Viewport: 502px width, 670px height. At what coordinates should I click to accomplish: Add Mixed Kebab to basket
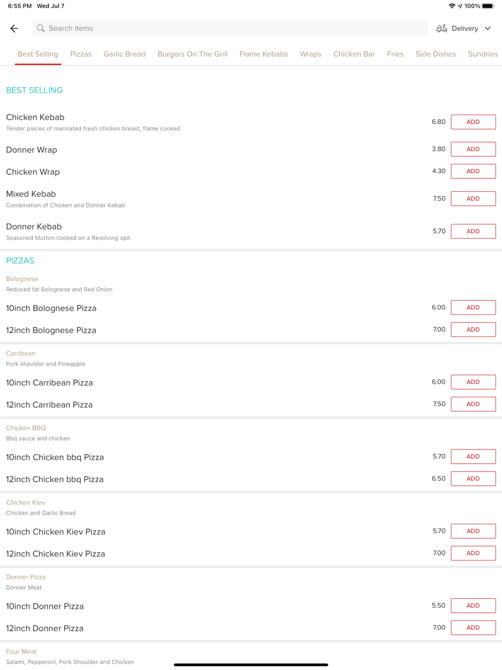(x=473, y=199)
